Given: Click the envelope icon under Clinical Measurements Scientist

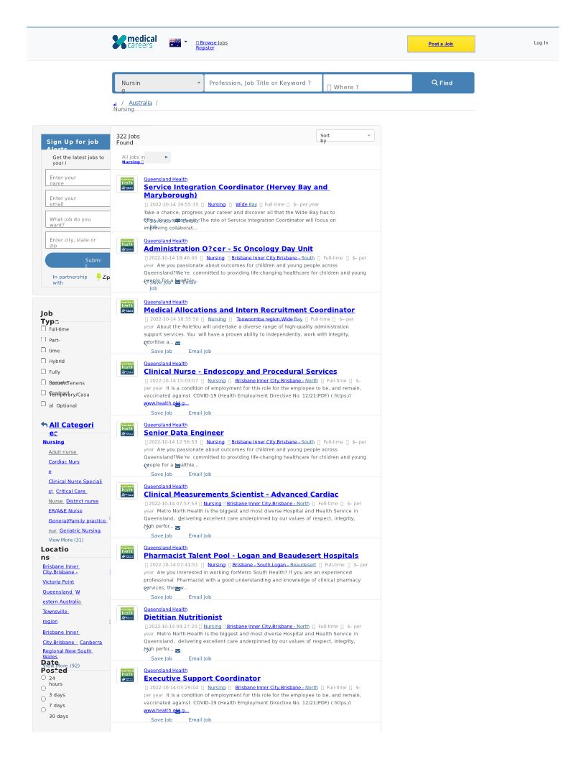Looking at the screenshot, I should coord(177,528).
